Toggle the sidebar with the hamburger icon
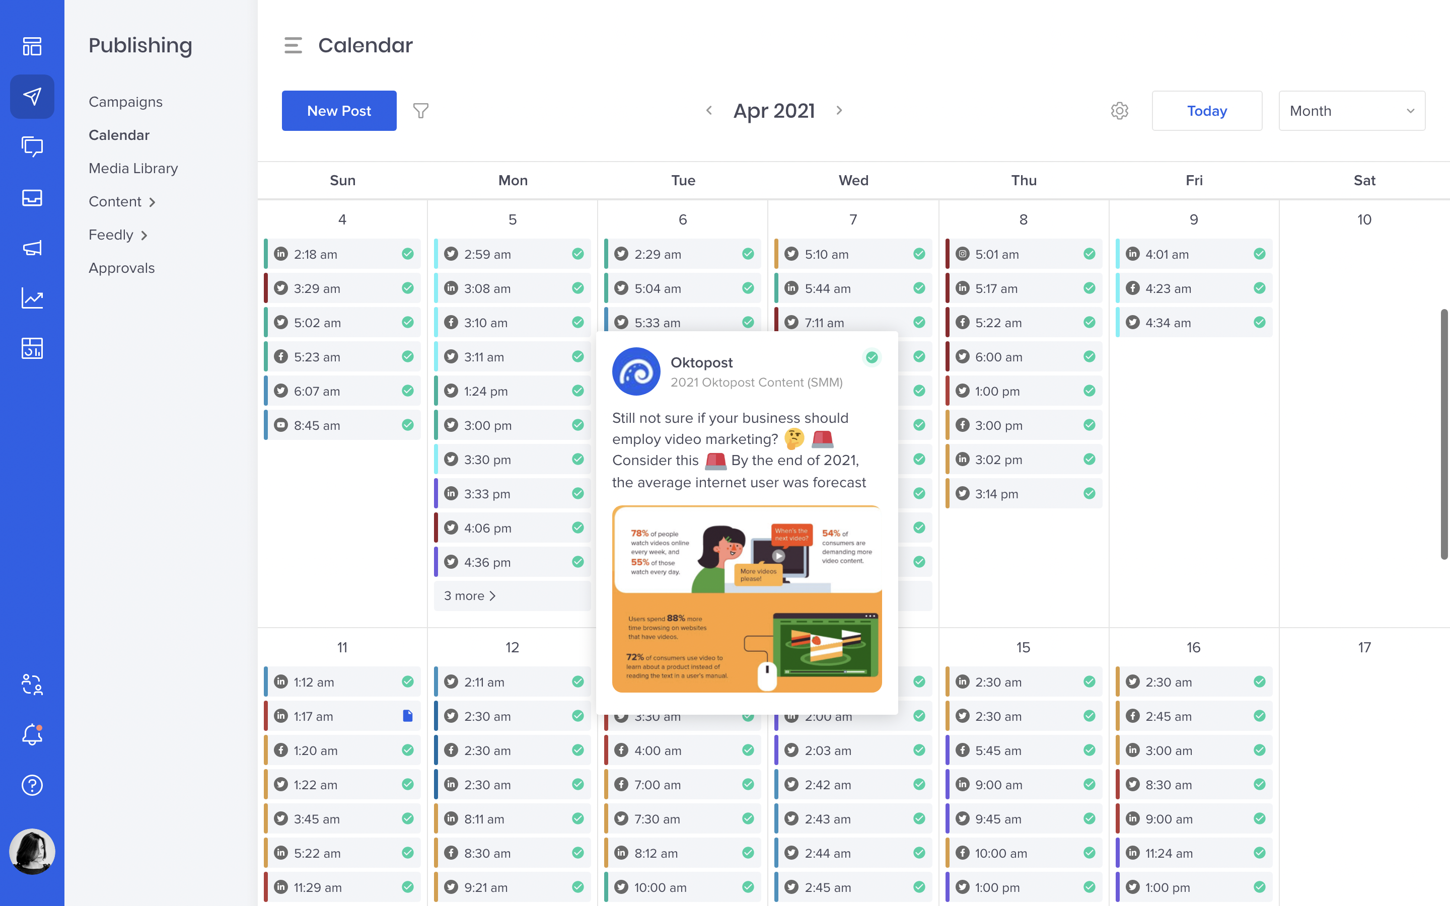1450x906 pixels. (293, 45)
